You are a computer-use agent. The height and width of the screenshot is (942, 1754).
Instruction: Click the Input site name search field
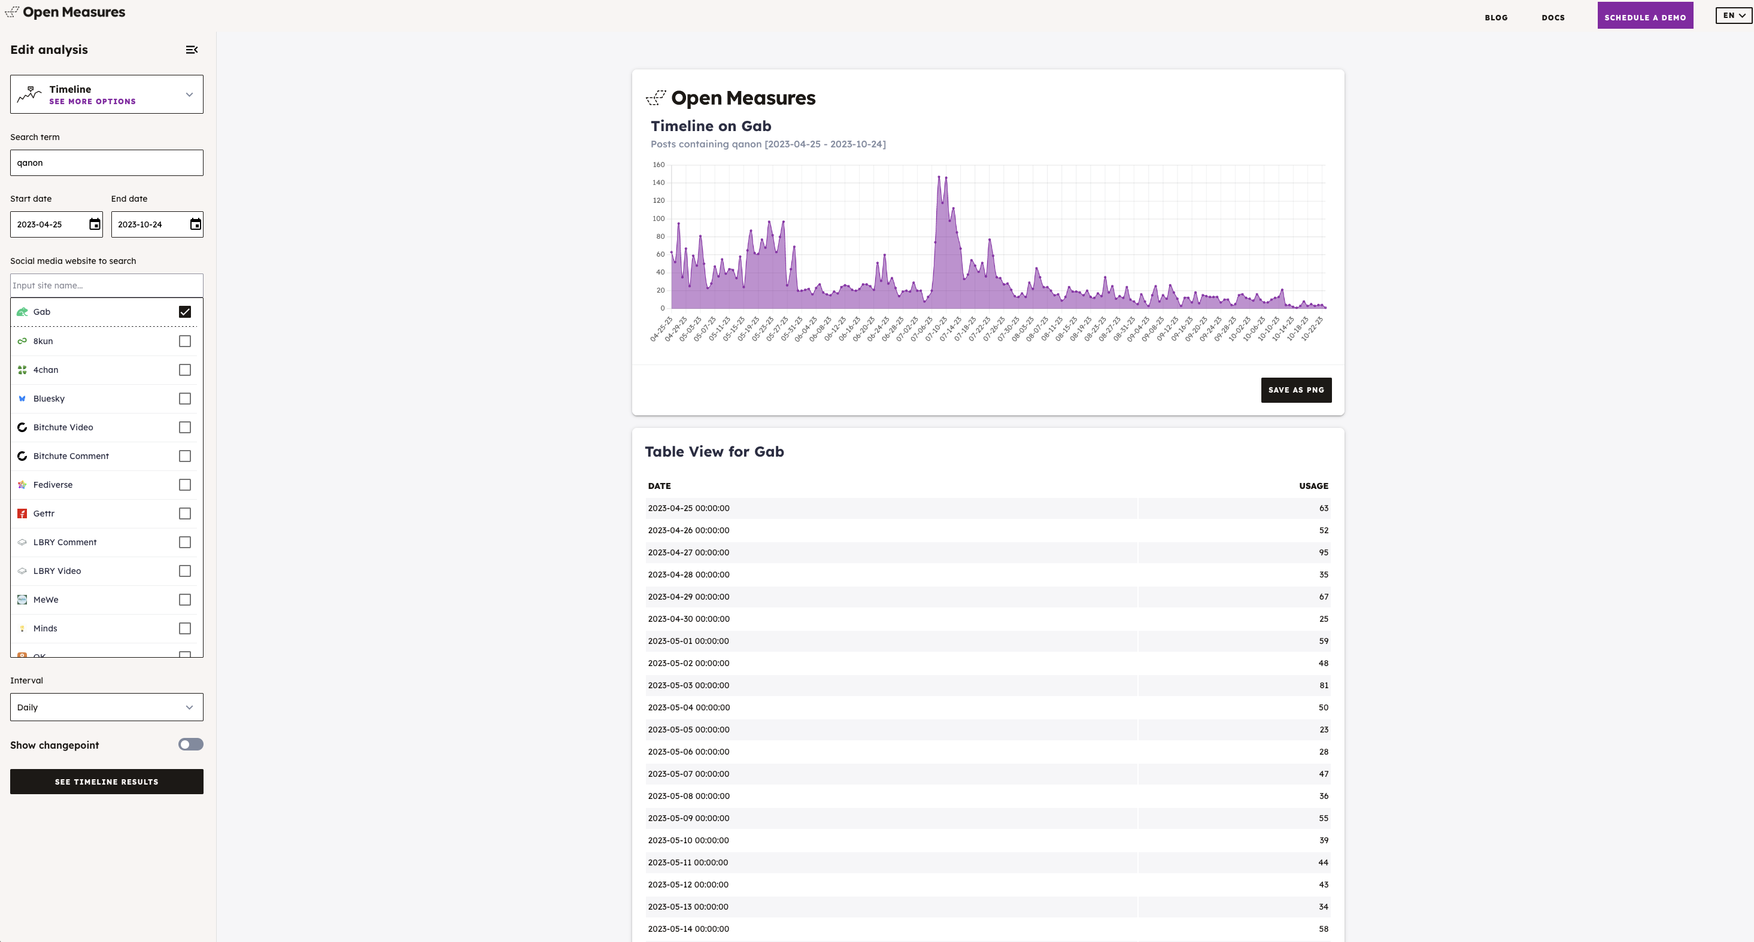tap(107, 285)
